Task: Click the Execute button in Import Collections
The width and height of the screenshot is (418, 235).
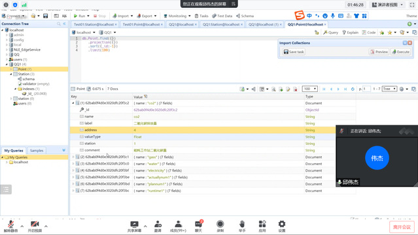Action: point(401,52)
